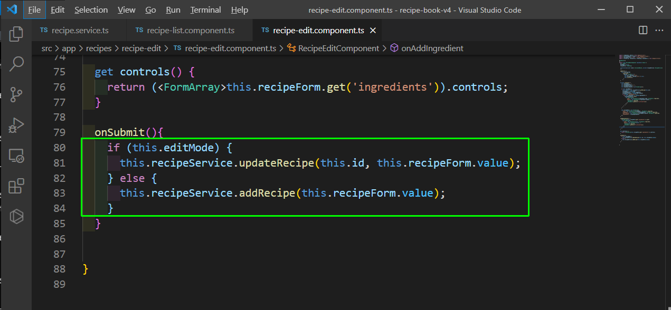The width and height of the screenshot is (671, 310).
Task: Open the Terminal menu
Action: coord(206,9)
